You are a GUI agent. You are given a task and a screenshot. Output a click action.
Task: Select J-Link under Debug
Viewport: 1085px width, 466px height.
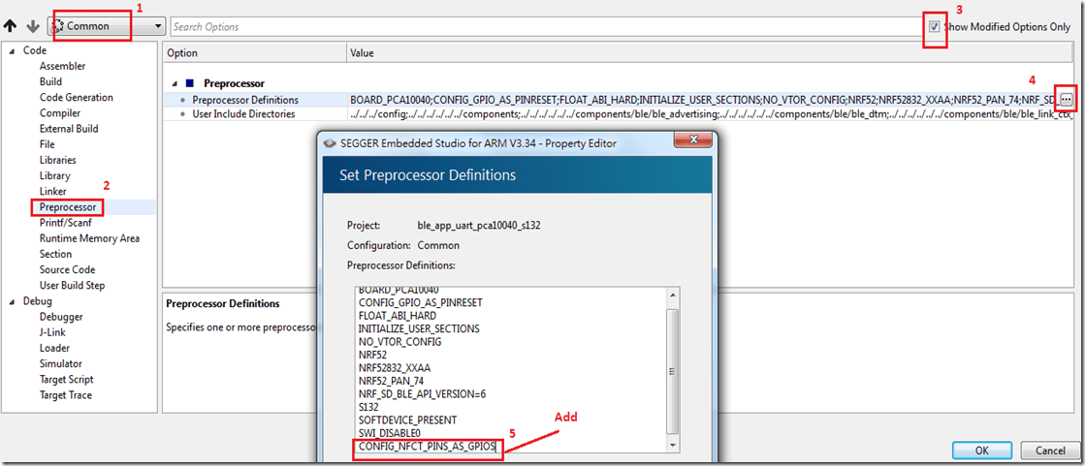(x=55, y=332)
